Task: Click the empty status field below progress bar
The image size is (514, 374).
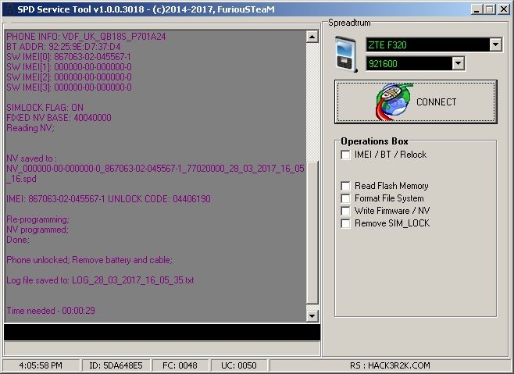Action: [x=162, y=348]
